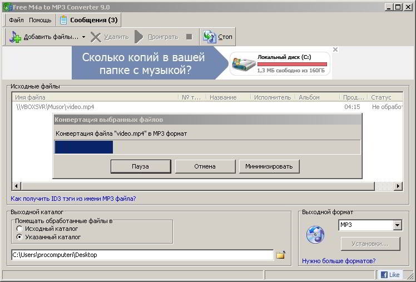Click the Статус column header
The height and width of the screenshot is (282, 416).
coord(385,97)
